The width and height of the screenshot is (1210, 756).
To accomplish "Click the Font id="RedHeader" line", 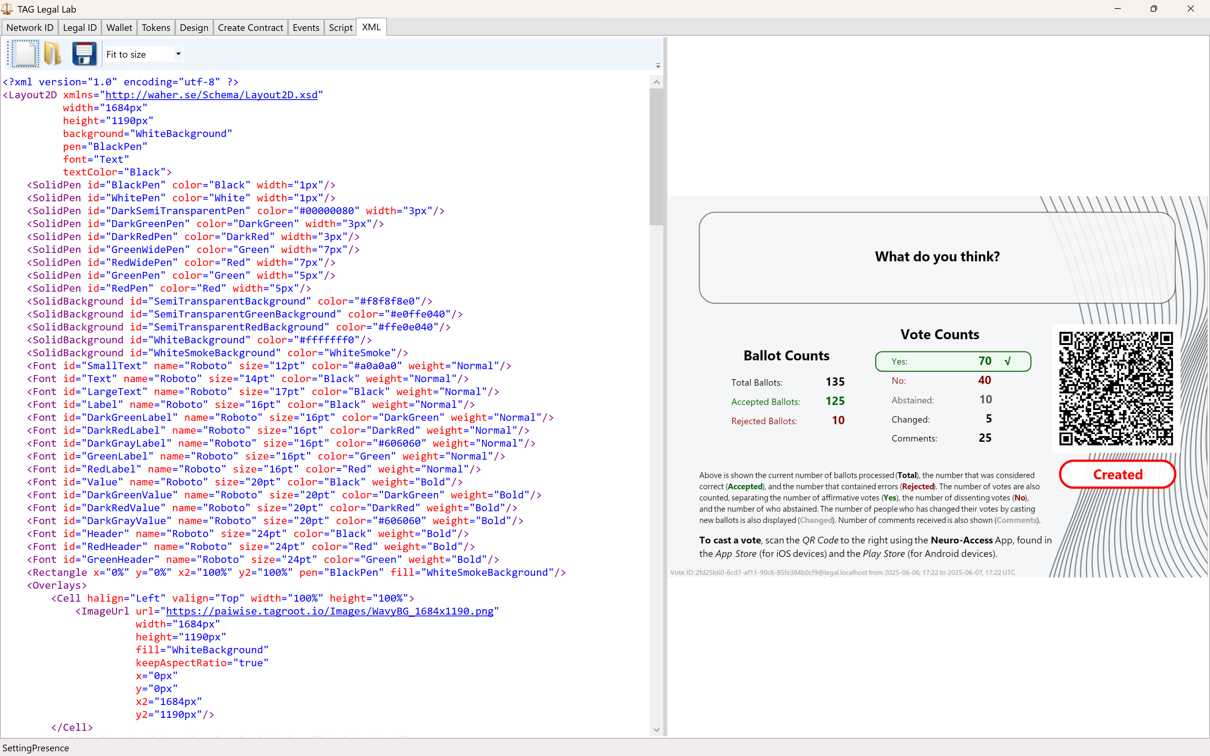I will point(251,547).
